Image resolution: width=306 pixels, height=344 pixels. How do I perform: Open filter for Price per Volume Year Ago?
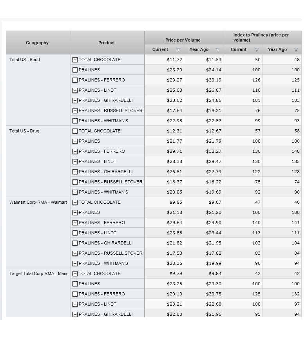click(x=218, y=50)
